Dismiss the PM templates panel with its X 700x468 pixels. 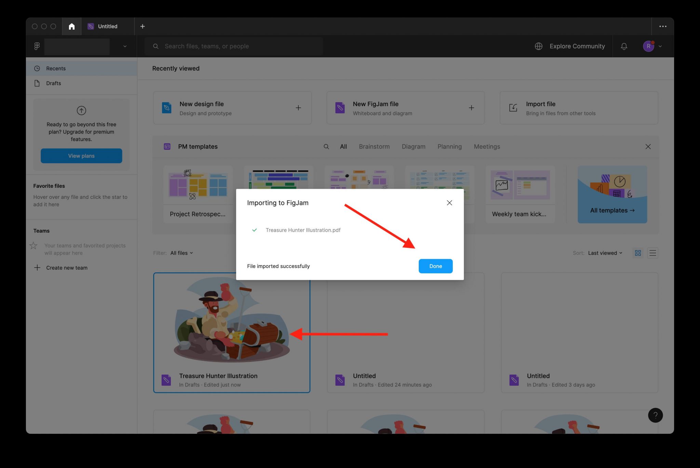pyautogui.click(x=648, y=146)
